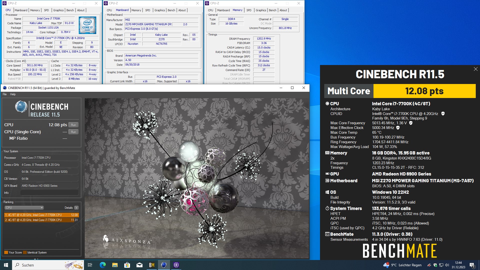Open network status tray icon

(441, 265)
